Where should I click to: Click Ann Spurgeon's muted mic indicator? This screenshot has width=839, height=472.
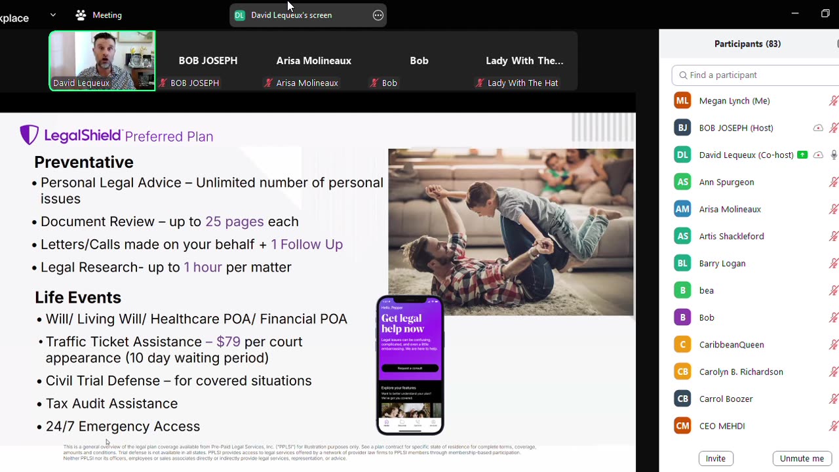click(834, 182)
